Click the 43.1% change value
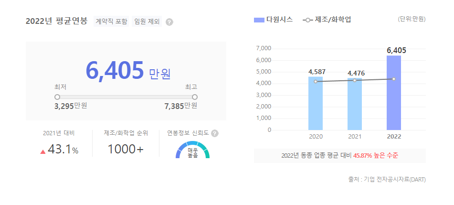This screenshot has height=205, width=454. 63,149
